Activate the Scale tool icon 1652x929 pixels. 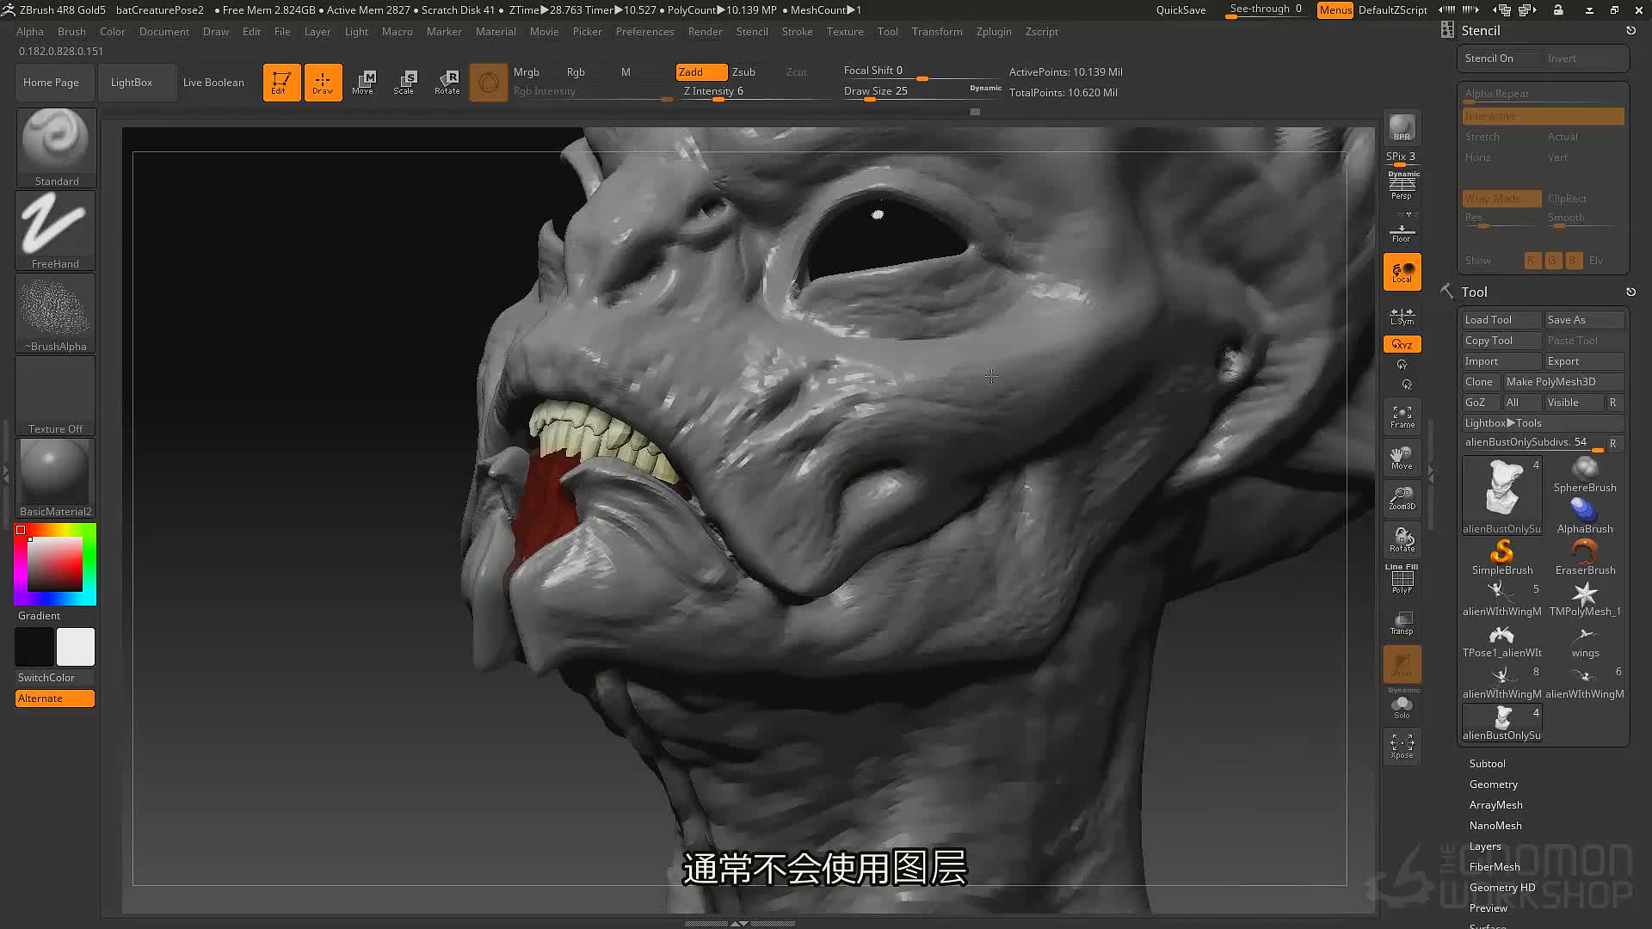(x=404, y=83)
